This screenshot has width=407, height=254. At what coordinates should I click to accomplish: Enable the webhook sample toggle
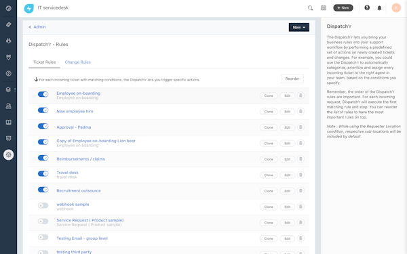pos(43,205)
